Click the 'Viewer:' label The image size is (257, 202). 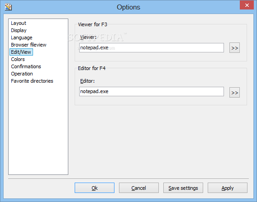coord(88,37)
